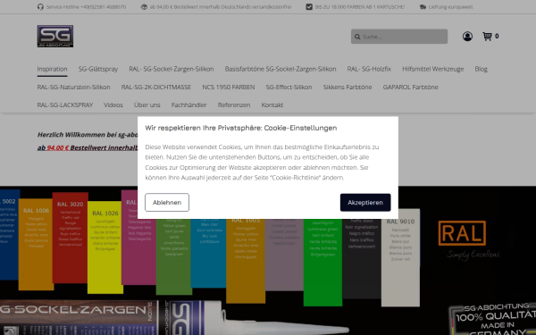
Task: Select the RAL 3020 red swatch
Action: pyautogui.click(x=70, y=238)
